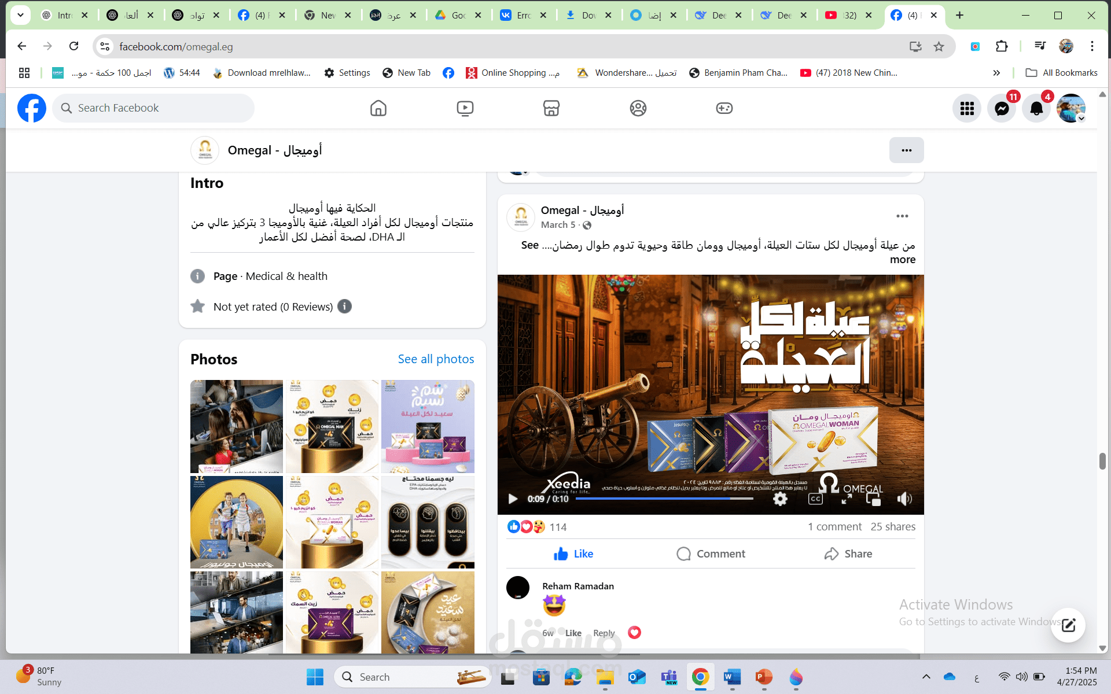Switch to the VK Error tab
The width and height of the screenshot is (1111, 694).
[x=523, y=15]
